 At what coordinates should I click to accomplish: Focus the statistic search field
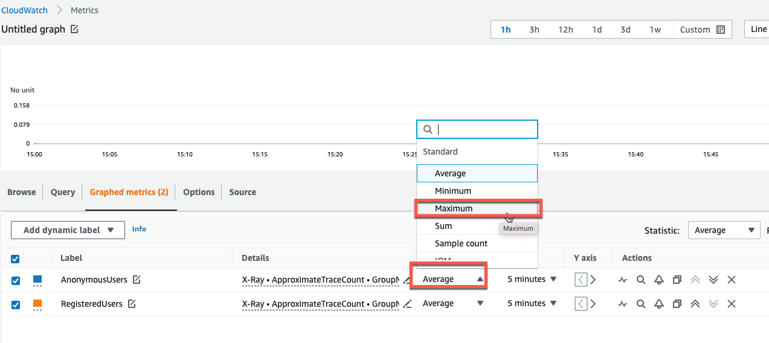tap(477, 129)
